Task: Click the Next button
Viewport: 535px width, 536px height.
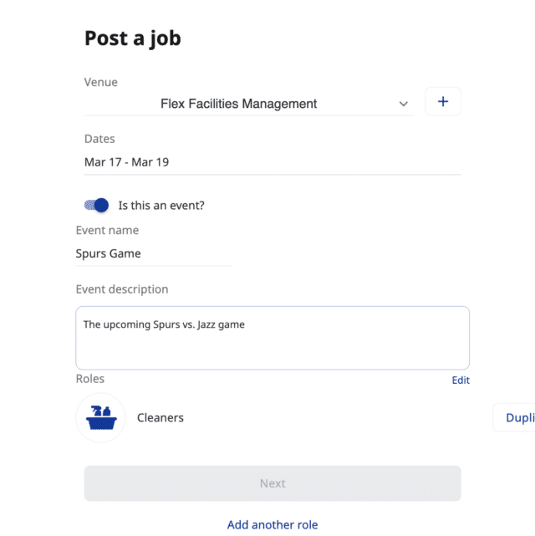Action: point(273,483)
